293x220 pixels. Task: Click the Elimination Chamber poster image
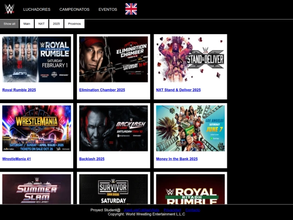(x=113, y=59)
